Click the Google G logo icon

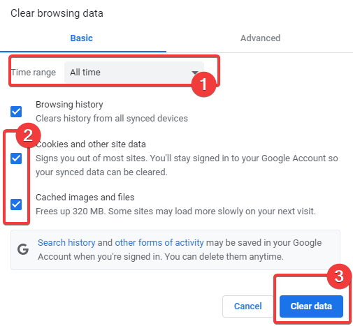tap(23, 249)
